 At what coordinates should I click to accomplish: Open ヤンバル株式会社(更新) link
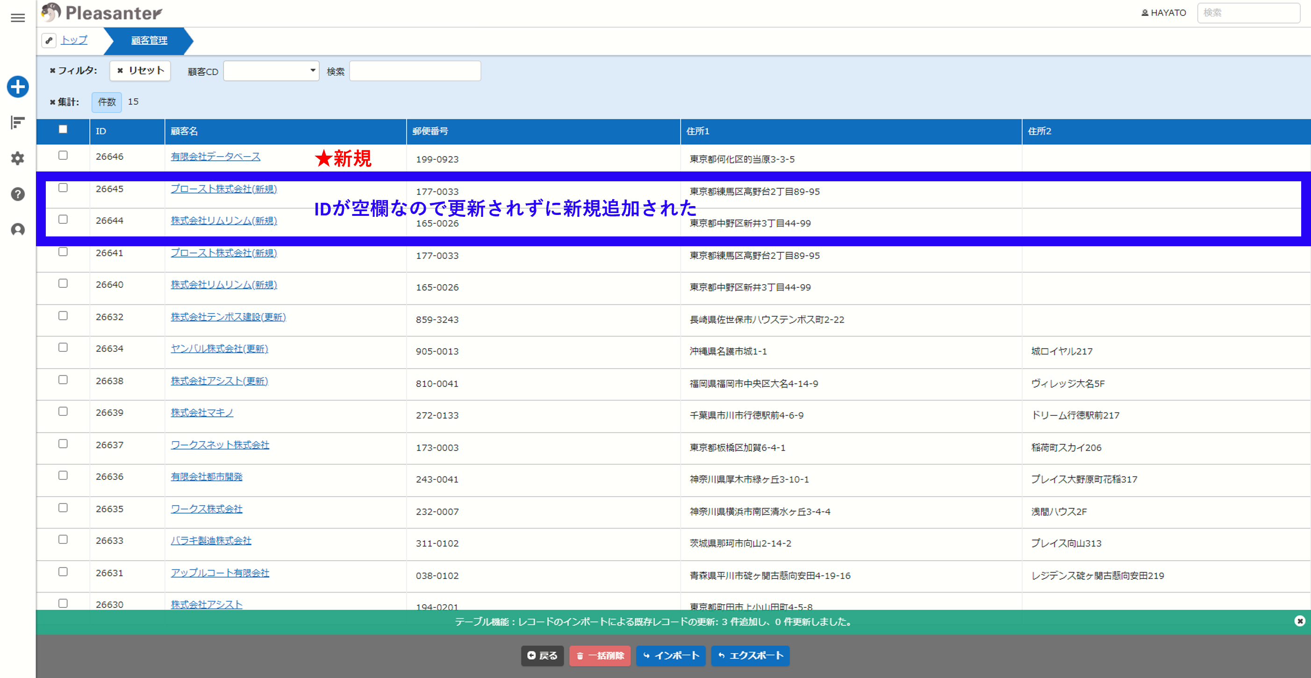[219, 348]
